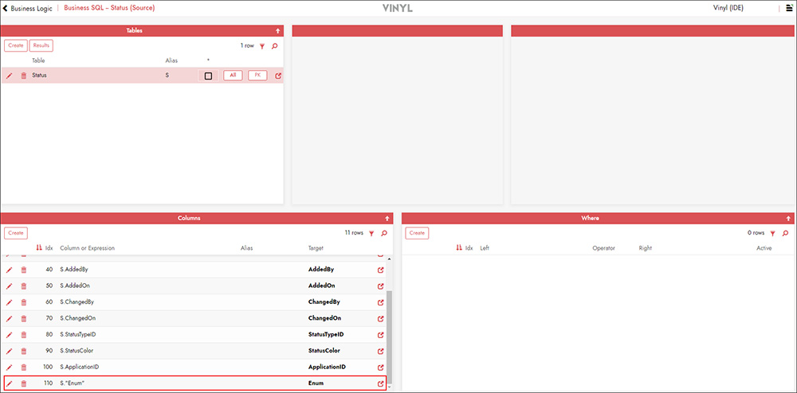
Task: Edit the S."Enum" column row
Action: [x=10, y=383]
